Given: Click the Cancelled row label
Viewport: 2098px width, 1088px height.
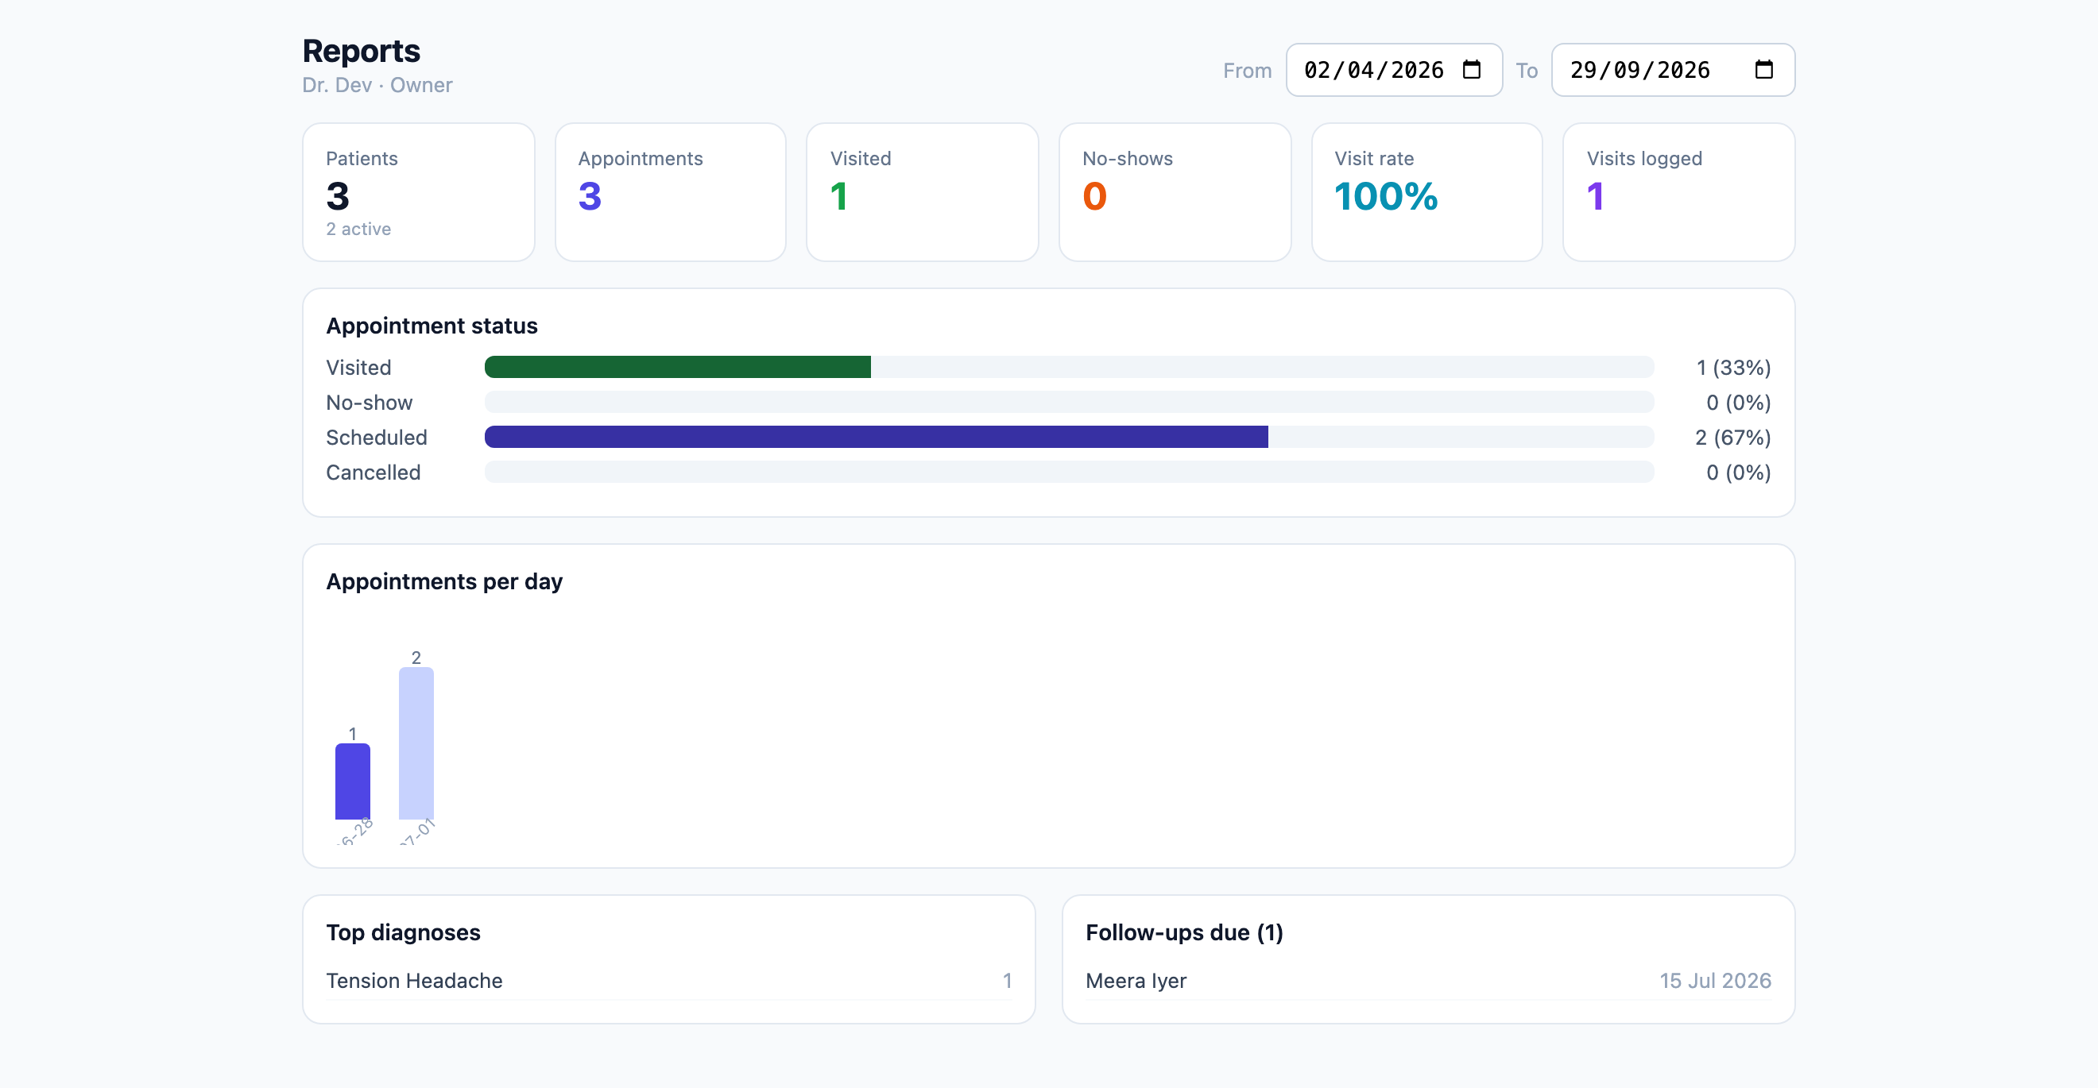Looking at the screenshot, I should [x=373, y=473].
